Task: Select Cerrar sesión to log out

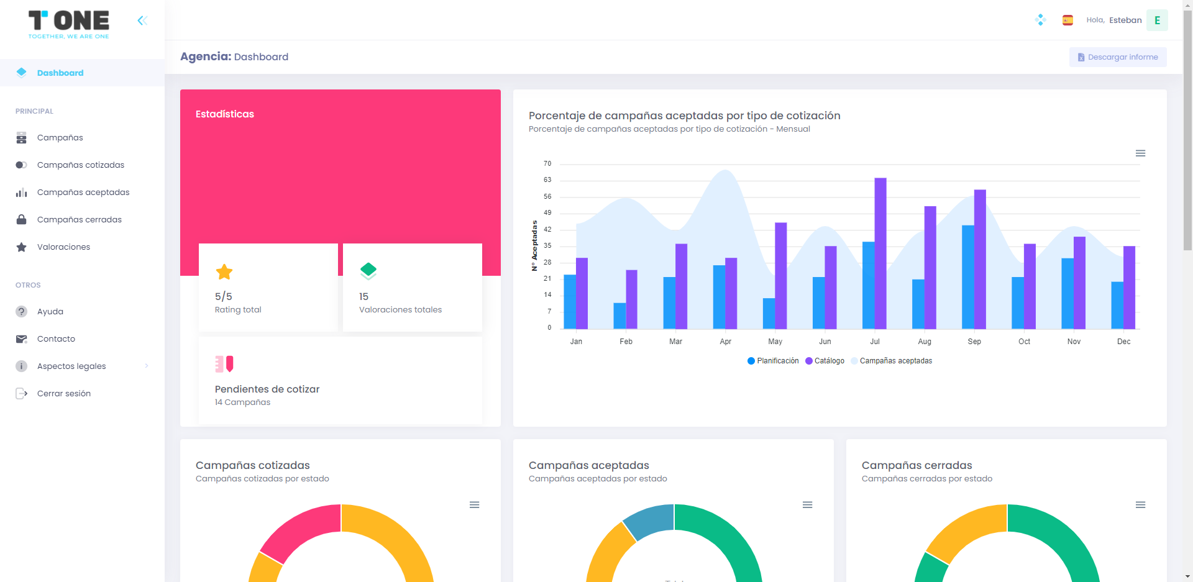Action: tap(82, 394)
